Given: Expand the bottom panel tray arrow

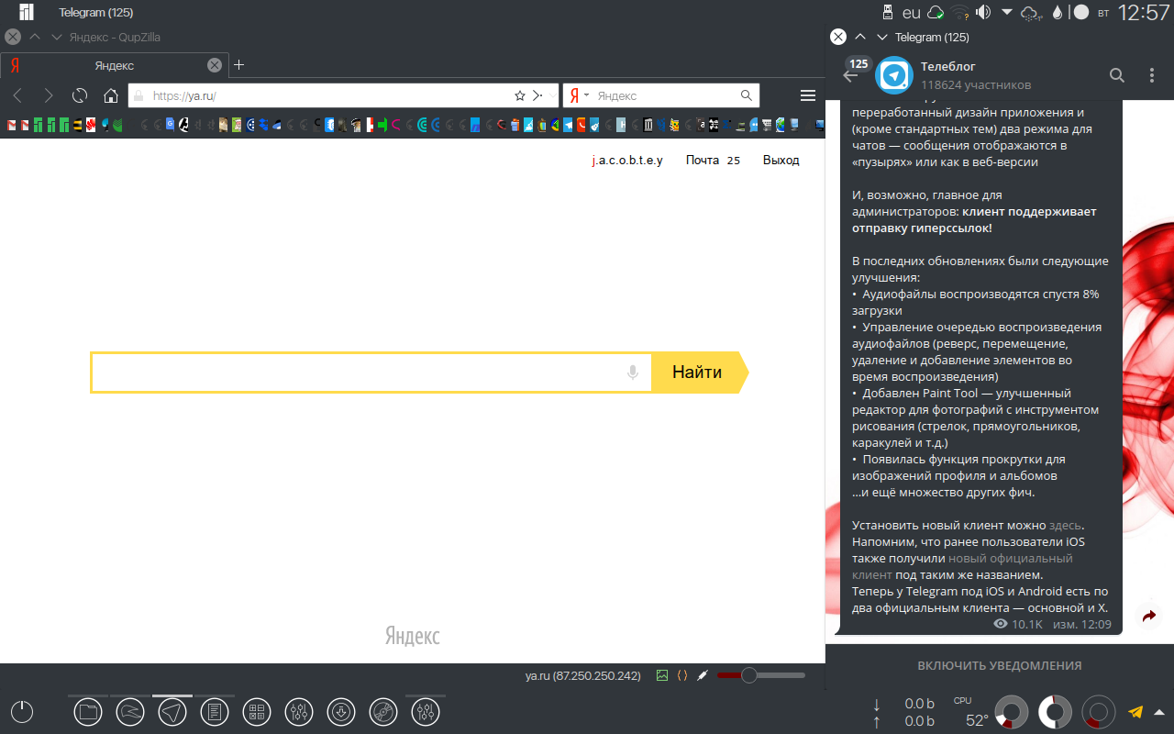Looking at the screenshot, I should coord(1161,711).
